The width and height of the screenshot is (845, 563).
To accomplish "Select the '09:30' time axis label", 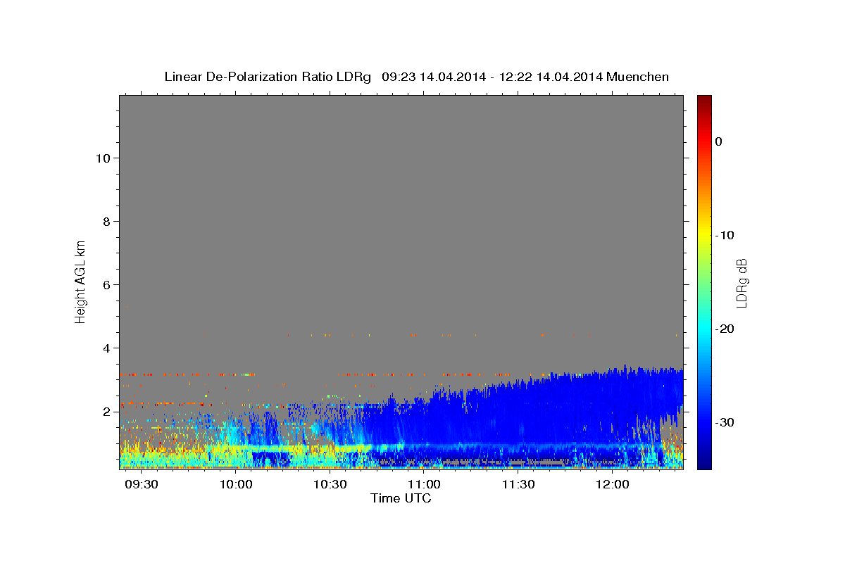I will click(x=142, y=485).
